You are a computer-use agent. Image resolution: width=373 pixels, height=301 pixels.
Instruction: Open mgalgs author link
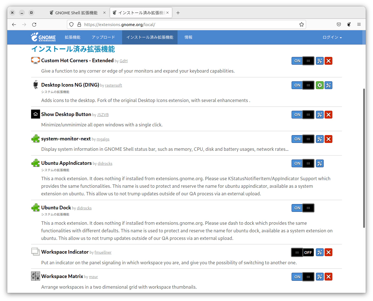click(103, 139)
